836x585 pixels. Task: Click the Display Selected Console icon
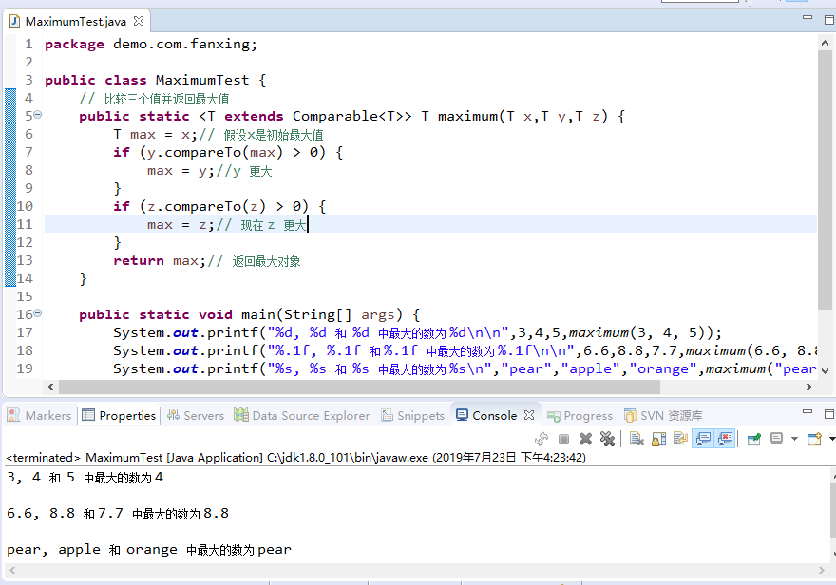(x=775, y=439)
